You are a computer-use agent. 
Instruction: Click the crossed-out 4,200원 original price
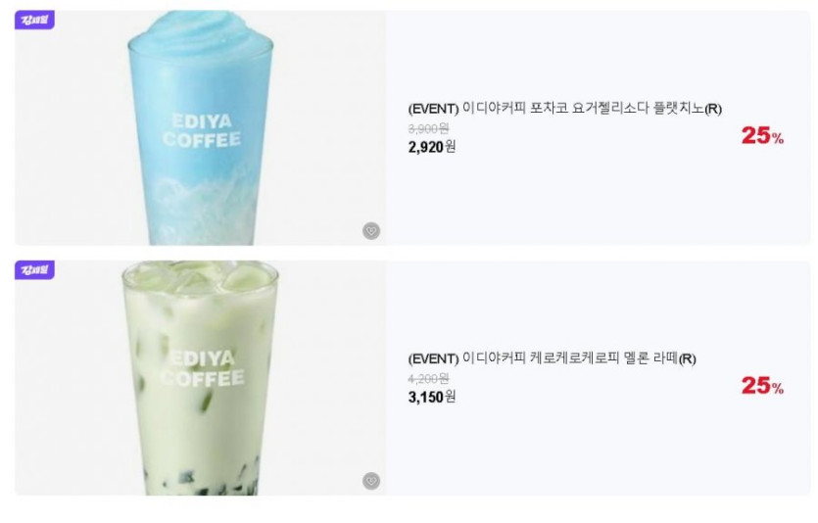click(428, 378)
